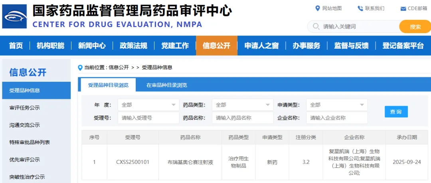
Task: Click the 网站地图 location pin icon
Action: click(318, 8)
